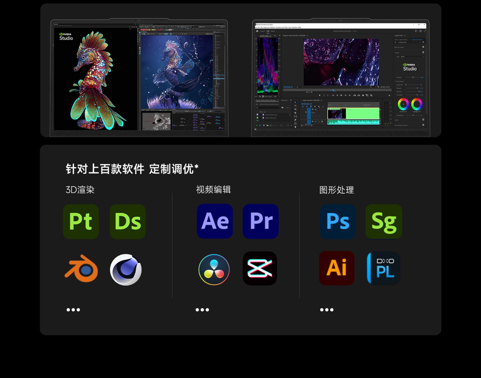Toggle Color Wheels & Match checkbox

[x=423, y=125]
